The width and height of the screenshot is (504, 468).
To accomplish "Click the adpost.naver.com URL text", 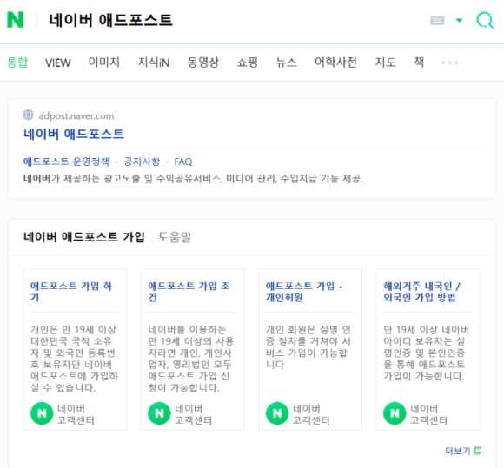I will point(76,116).
